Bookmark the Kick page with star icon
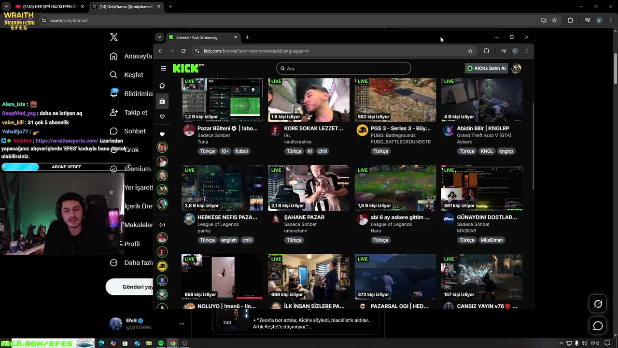The height and width of the screenshot is (348, 618). point(470,51)
